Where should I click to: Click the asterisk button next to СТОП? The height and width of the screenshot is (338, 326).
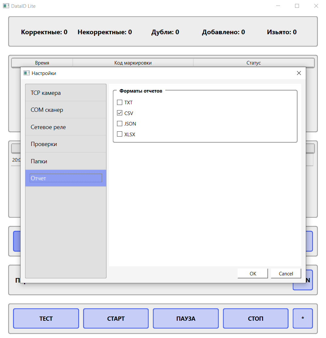(x=303, y=318)
